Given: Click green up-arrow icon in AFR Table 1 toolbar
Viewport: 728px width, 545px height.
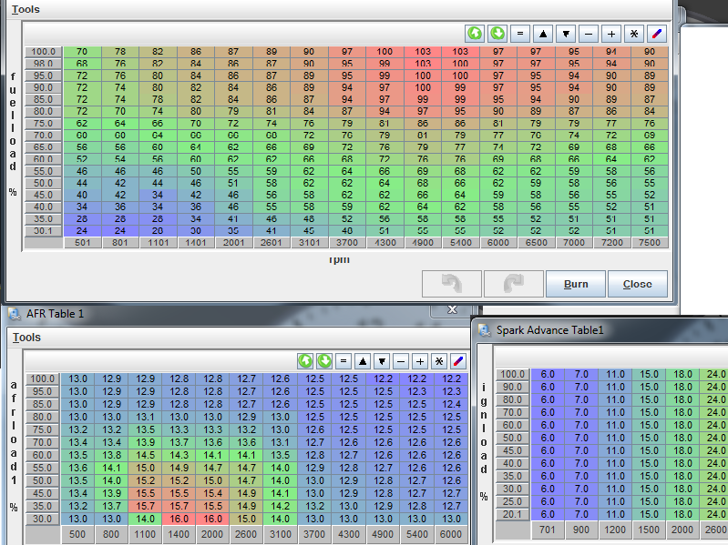Looking at the screenshot, I should (x=306, y=360).
